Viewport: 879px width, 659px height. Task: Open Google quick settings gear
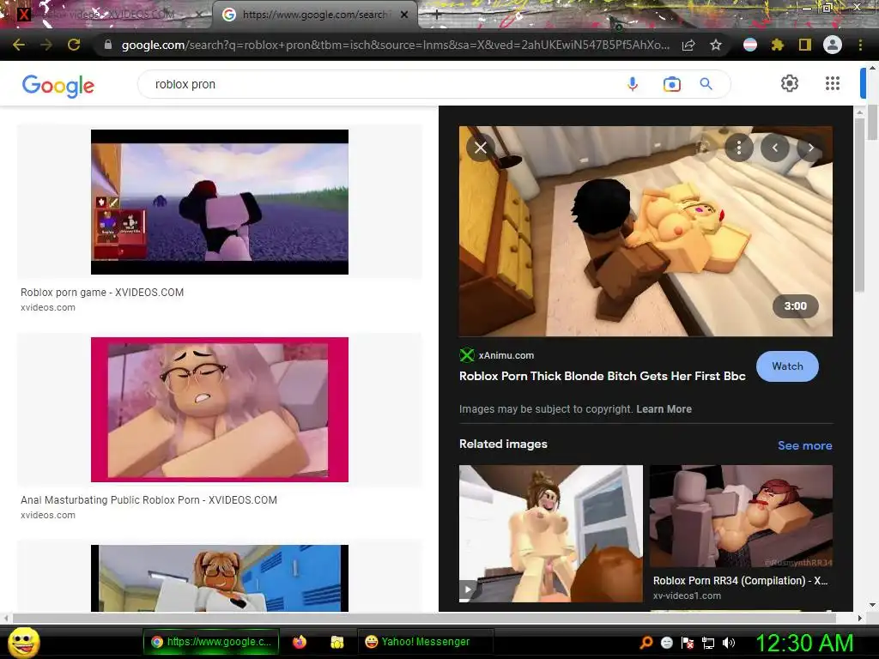[x=790, y=83]
